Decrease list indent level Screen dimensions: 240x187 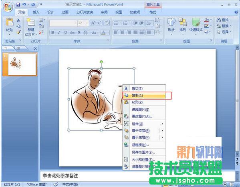[x=135, y=23]
